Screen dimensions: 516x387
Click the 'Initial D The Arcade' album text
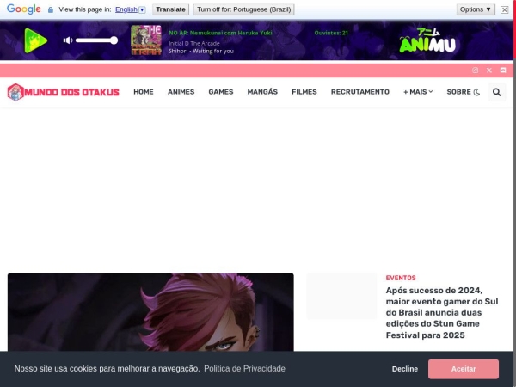point(194,44)
